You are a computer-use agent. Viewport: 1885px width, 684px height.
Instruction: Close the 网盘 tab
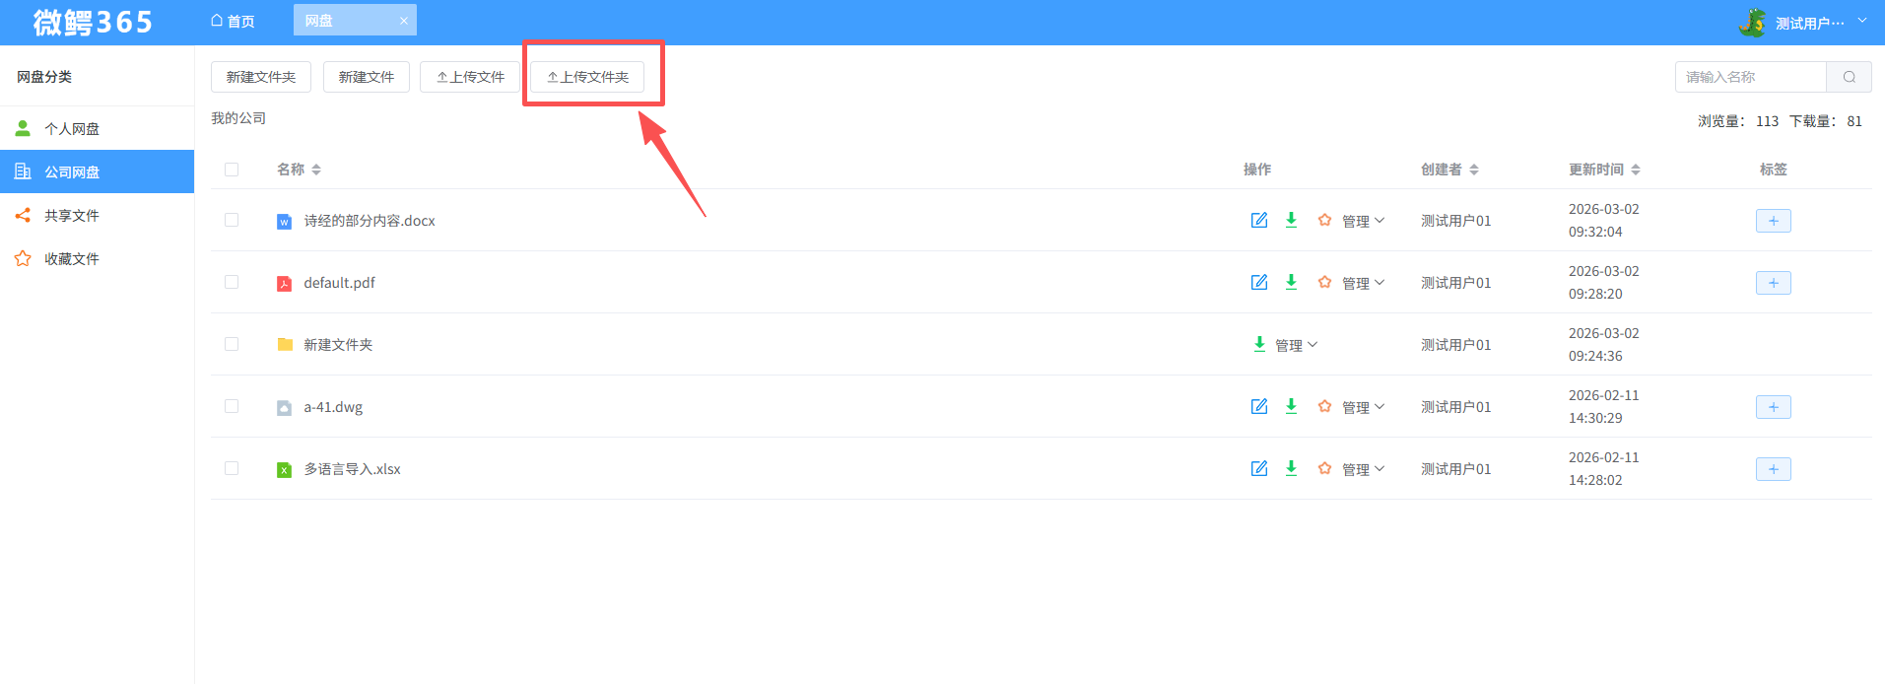(404, 21)
